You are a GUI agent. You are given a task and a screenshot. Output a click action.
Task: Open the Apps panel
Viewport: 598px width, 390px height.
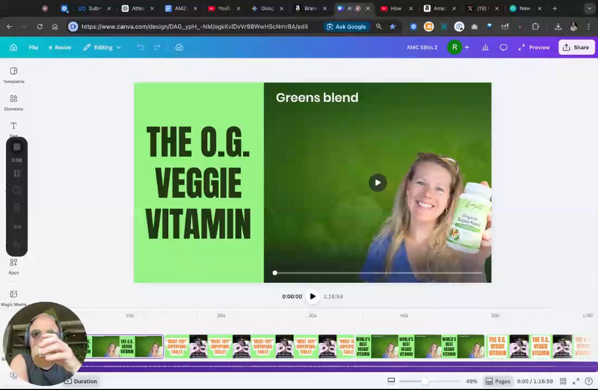tap(14, 266)
